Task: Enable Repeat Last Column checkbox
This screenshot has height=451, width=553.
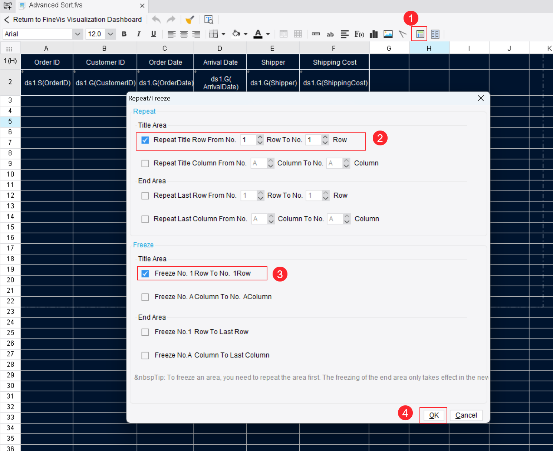Action: coord(145,219)
